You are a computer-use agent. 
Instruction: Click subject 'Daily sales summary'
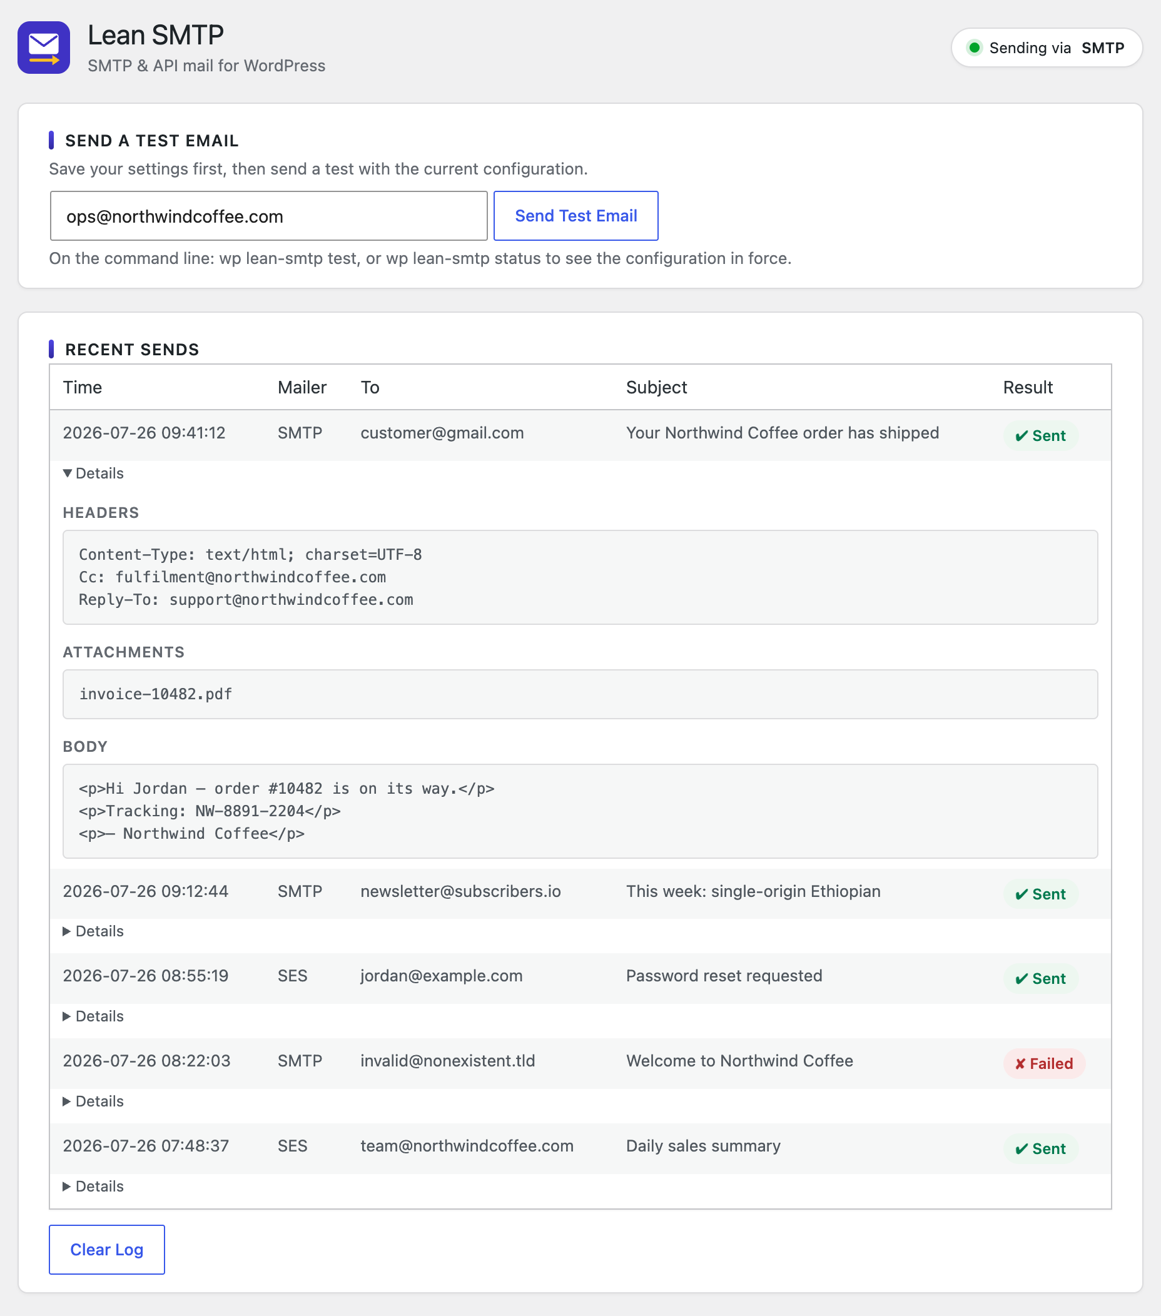703,1145
